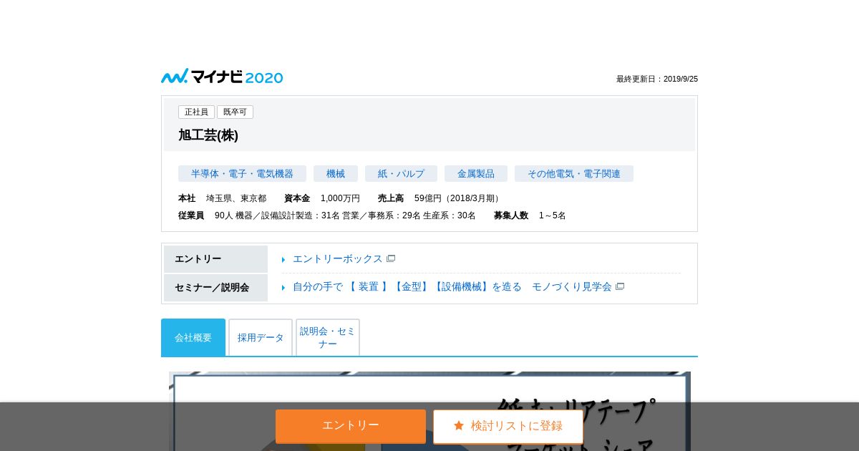Switch to the 採用データ tab

point(261,337)
